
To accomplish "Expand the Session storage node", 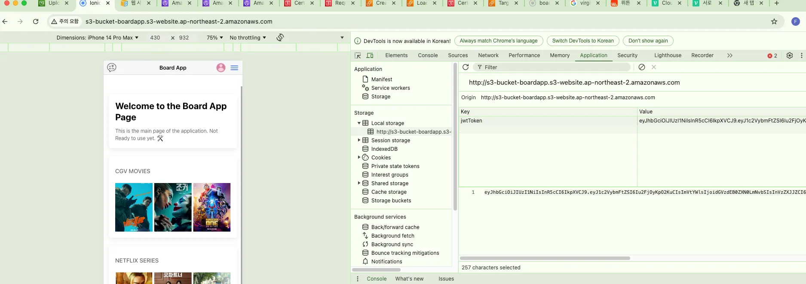I will pos(359,140).
